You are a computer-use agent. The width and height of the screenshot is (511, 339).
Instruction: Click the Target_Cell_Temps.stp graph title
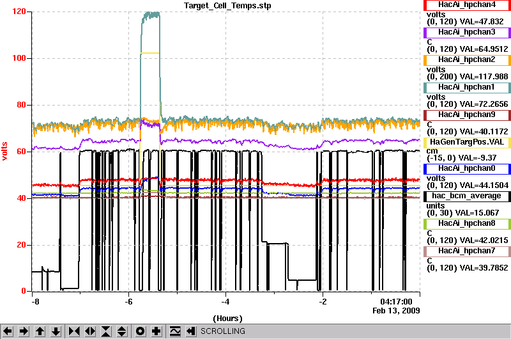[x=227, y=6]
